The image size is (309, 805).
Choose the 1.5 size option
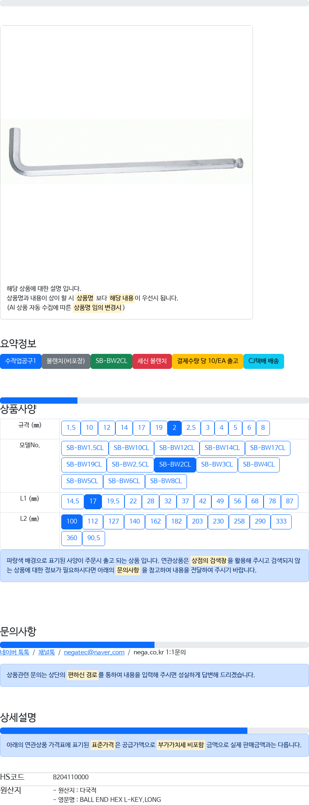pyautogui.click(x=71, y=428)
